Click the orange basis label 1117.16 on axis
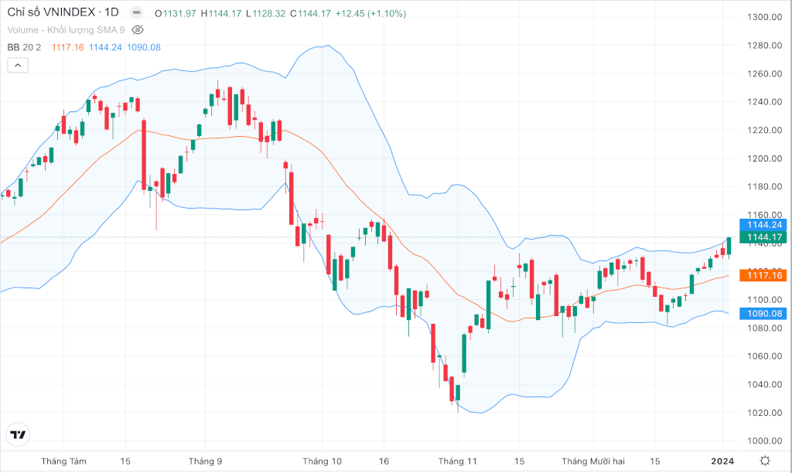This screenshot has height=473, width=792. (763, 275)
